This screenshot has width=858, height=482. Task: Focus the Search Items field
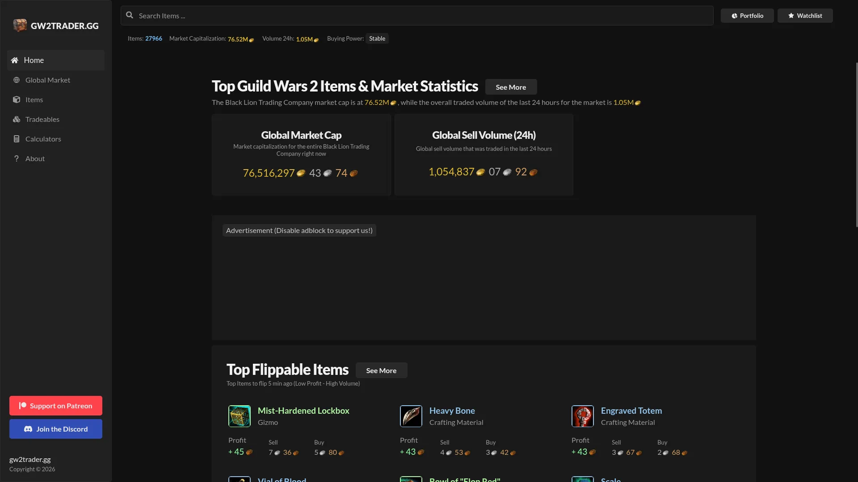tap(417, 16)
